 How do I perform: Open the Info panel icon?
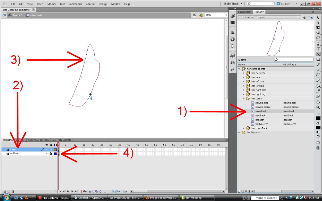point(232,39)
